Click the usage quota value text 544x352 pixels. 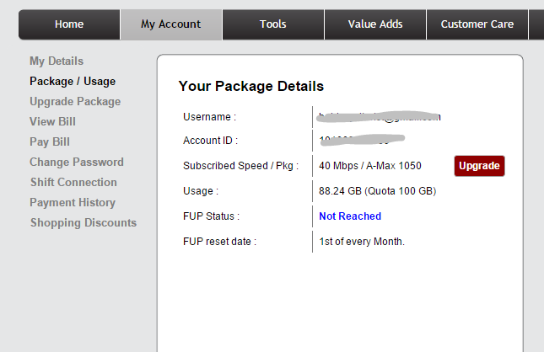(377, 191)
